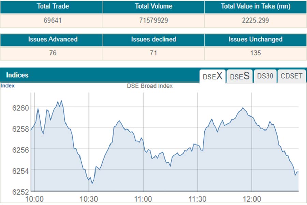Click the unchanged issues count 135
307x205 pixels.
255,53
